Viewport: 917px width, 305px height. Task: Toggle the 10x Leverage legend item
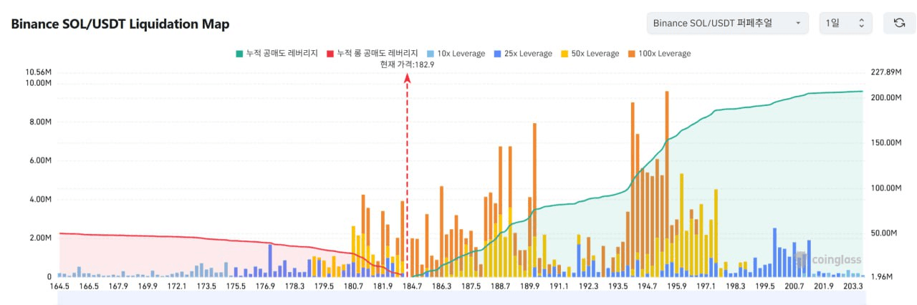point(455,54)
